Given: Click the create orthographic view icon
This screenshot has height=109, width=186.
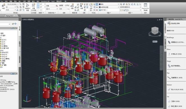Looking at the screenshot, I should point(33,7).
